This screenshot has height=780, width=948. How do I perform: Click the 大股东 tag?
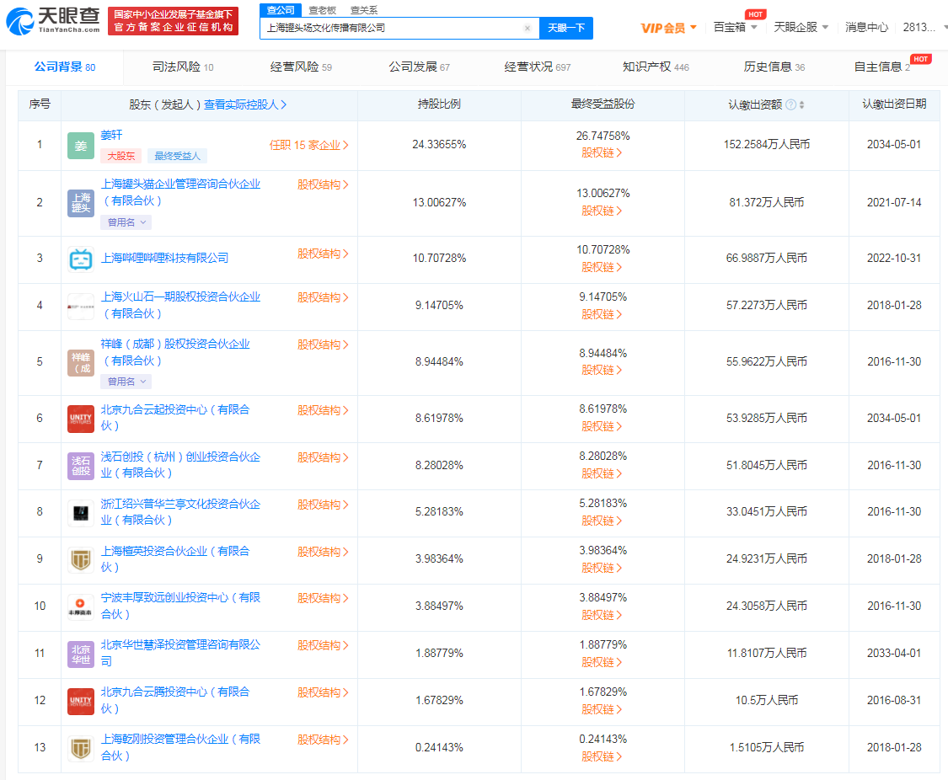coord(121,156)
